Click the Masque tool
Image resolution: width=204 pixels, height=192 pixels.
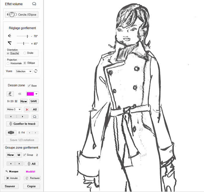[x=12, y=172]
